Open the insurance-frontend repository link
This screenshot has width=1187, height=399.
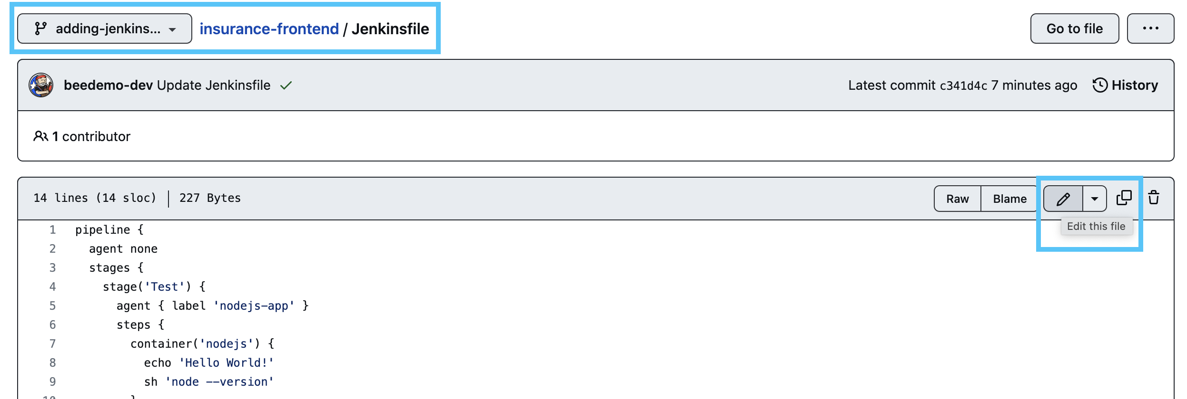(268, 28)
